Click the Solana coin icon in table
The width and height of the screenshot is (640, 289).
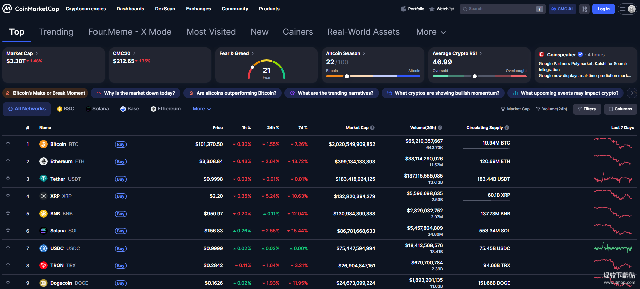coord(44,231)
